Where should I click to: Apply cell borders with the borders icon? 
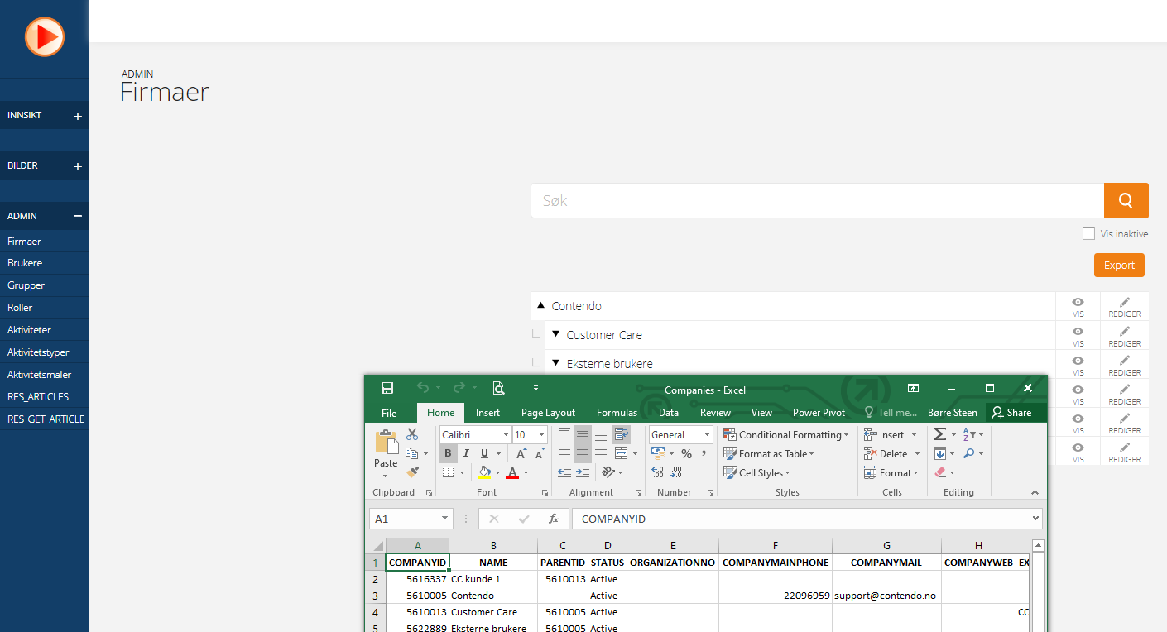coord(448,472)
